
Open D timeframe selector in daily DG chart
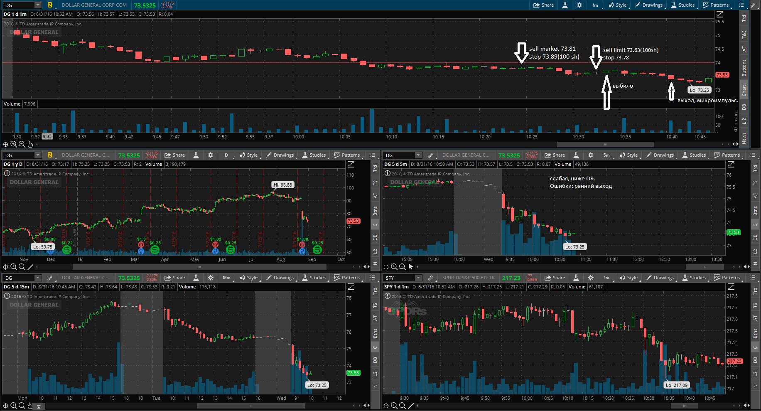[x=226, y=155]
